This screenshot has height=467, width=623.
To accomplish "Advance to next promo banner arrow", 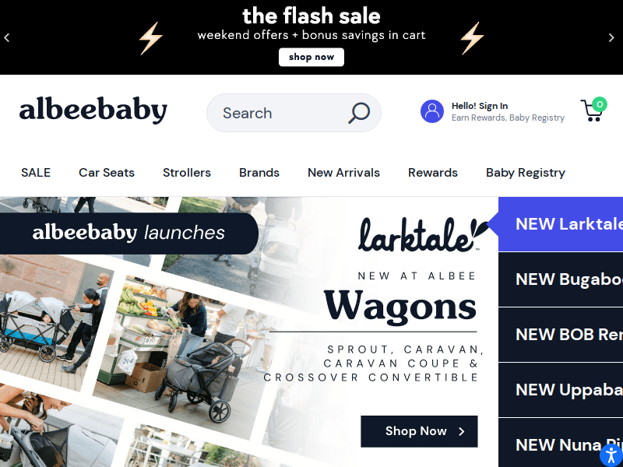I will pos(611,37).
